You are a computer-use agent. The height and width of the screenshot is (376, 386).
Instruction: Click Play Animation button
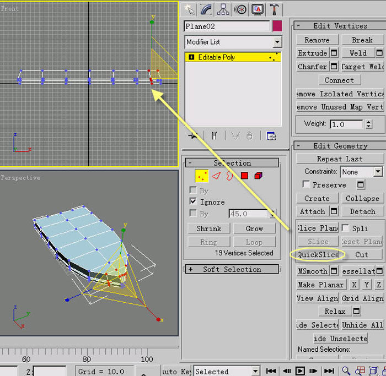click(300, 371)
